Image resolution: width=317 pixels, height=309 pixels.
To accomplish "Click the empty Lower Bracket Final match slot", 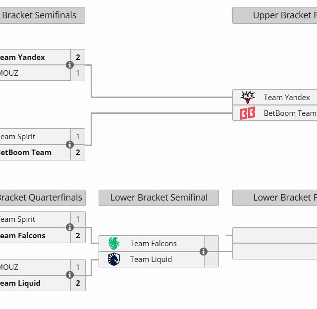I will coord(274,244).
